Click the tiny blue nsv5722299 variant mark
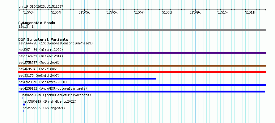Image resolution: width=275 pixels, height=123 pixels. point(23,111)
